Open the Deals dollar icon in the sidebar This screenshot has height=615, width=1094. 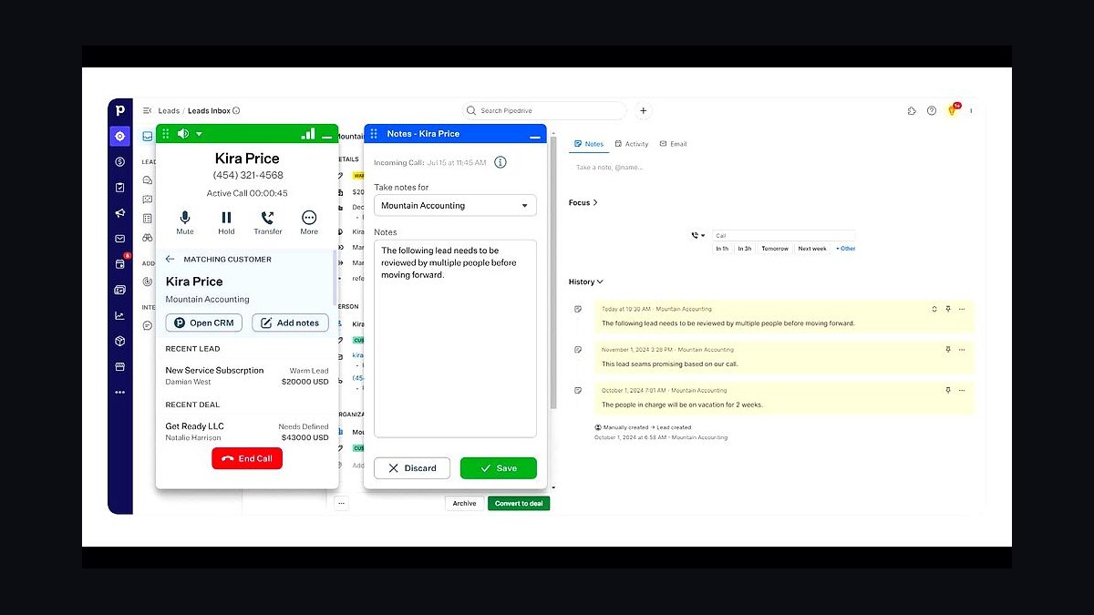pos(119,162)
